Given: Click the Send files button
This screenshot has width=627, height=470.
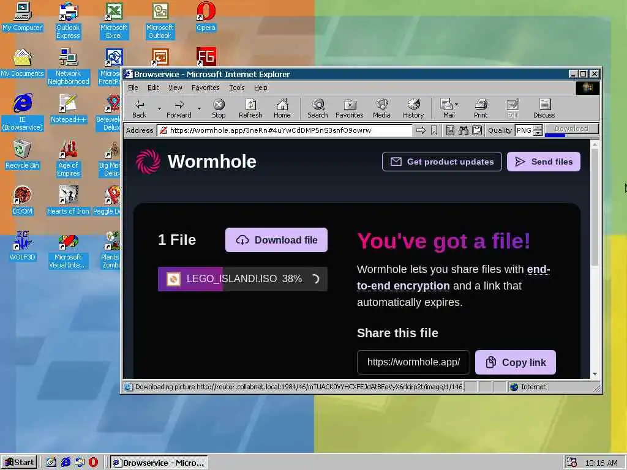Looking at the screenshot, I should (x=544, y=162).
